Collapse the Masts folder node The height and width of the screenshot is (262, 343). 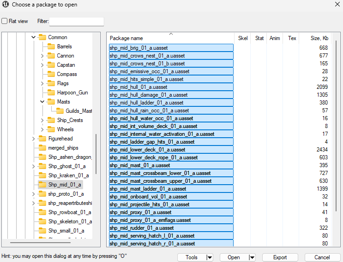42,102
